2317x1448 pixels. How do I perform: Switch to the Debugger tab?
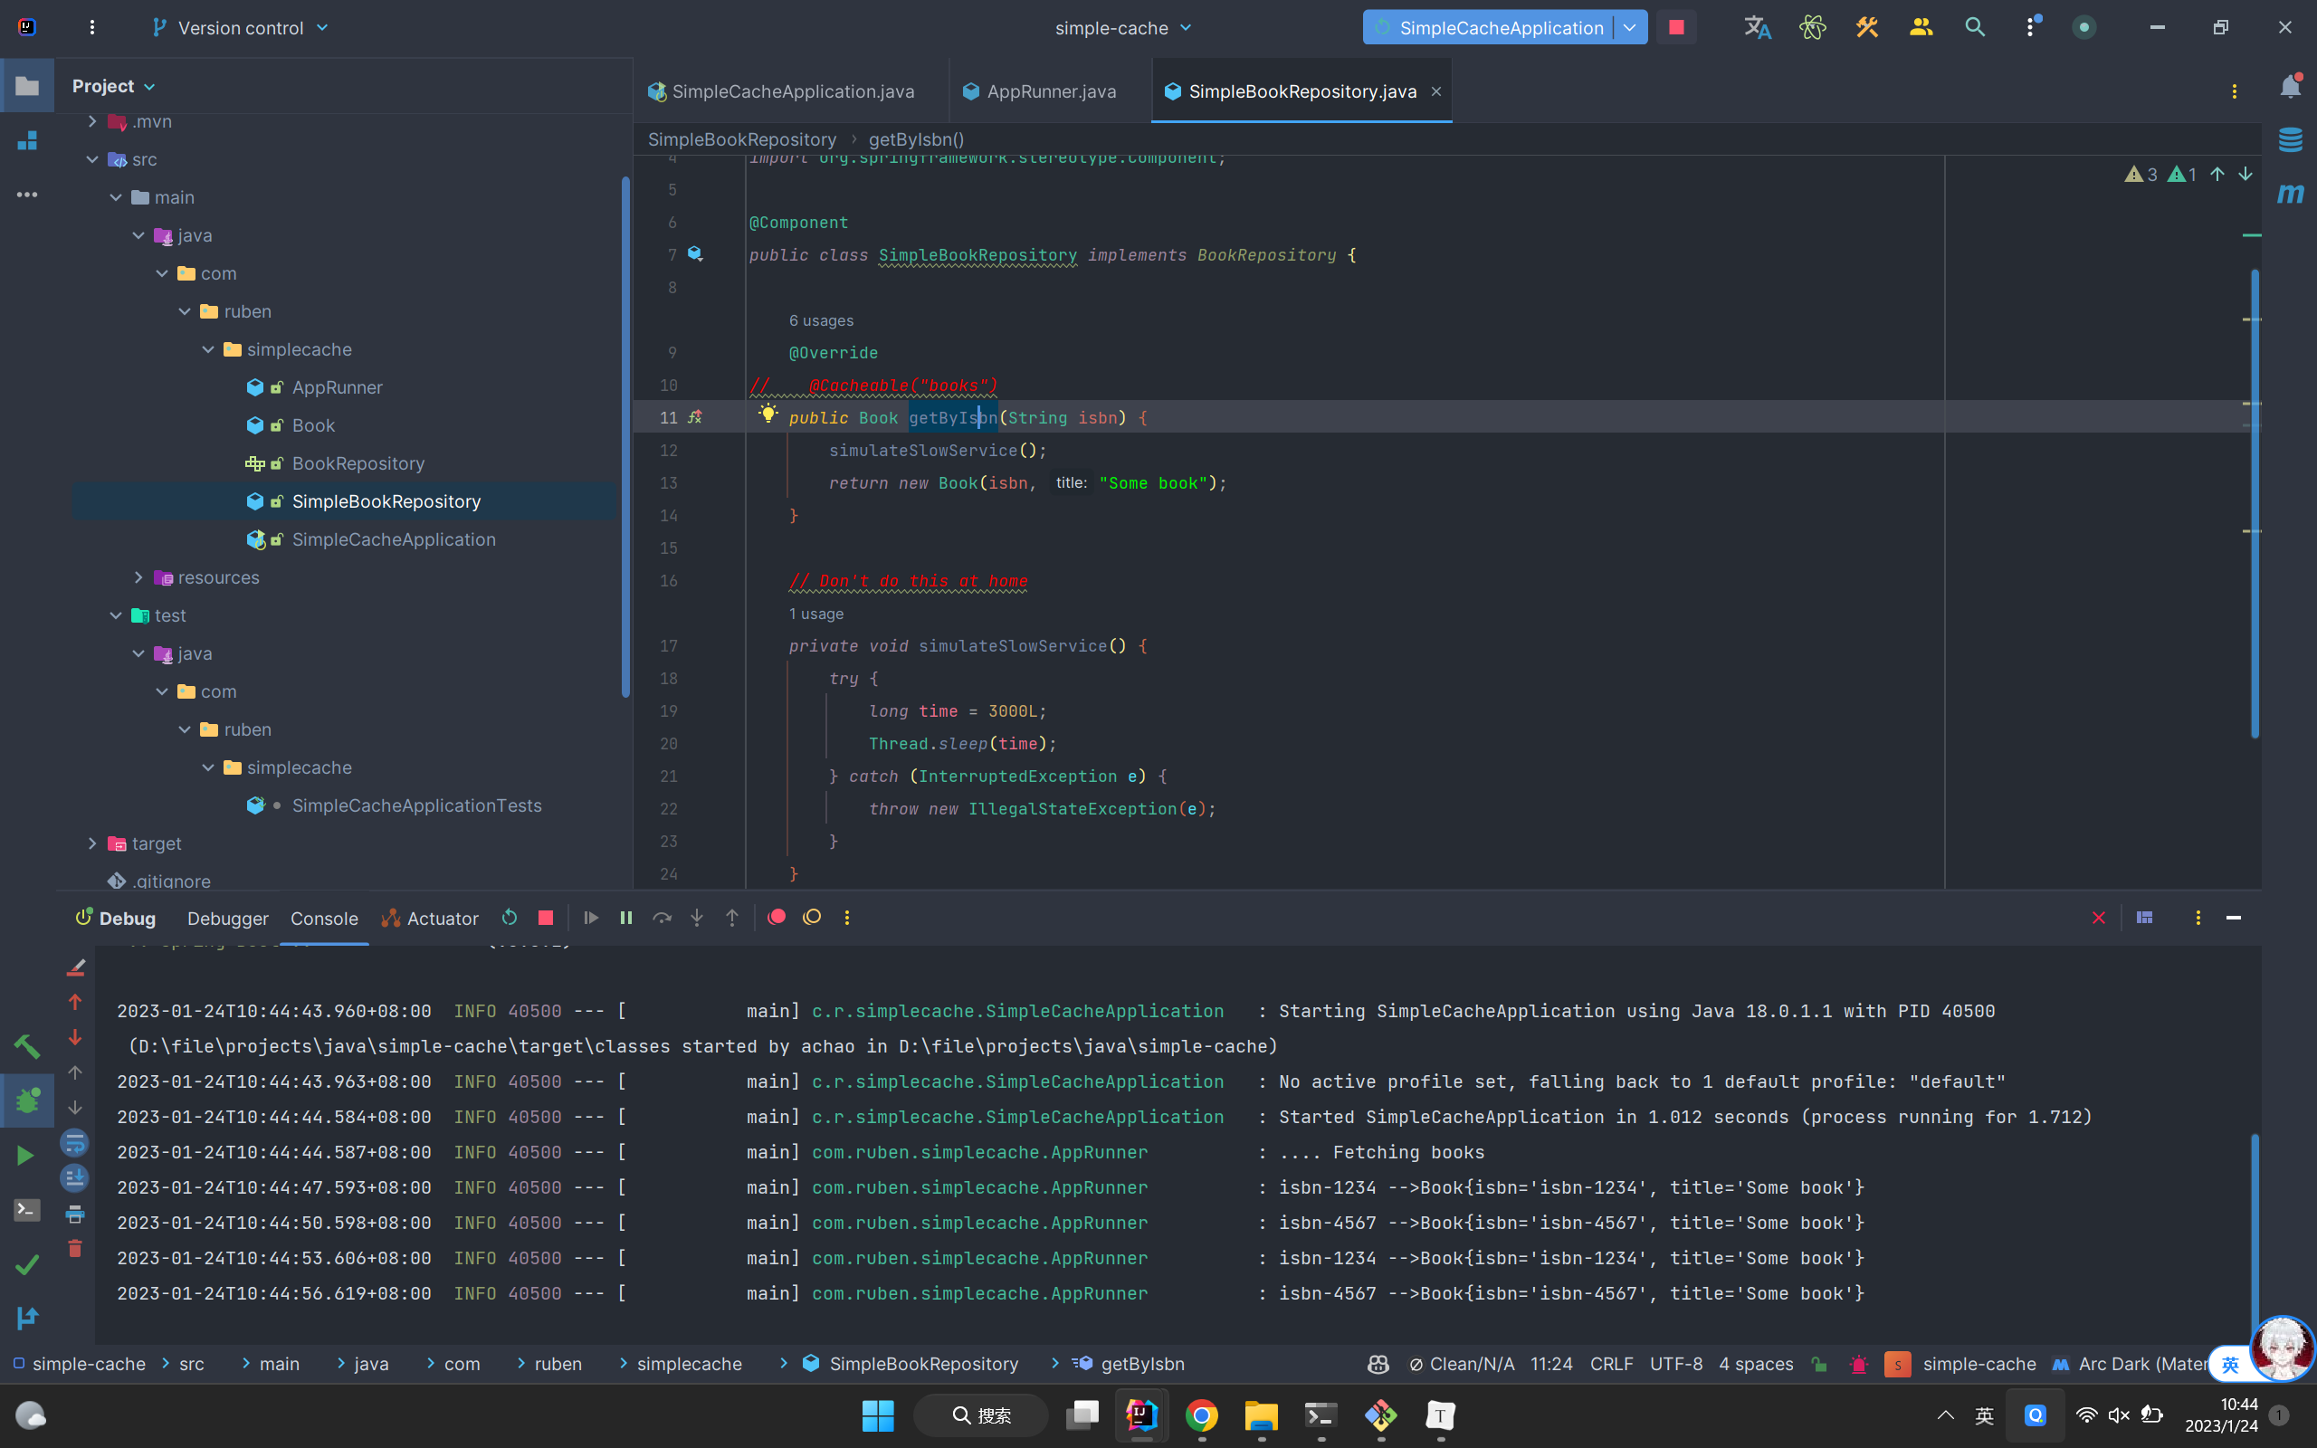tap(228, 919)
